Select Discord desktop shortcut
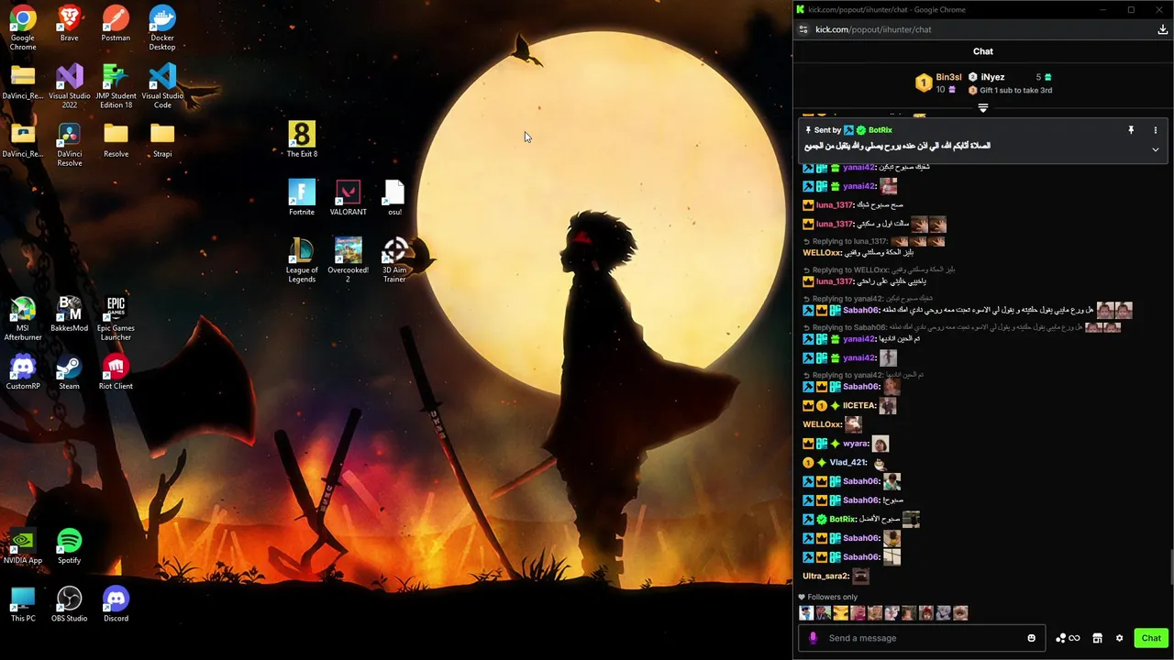 116,604
